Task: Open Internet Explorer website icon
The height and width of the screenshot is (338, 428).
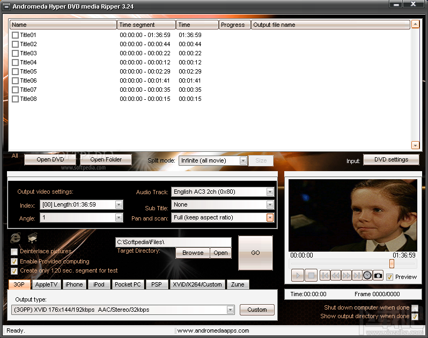Action: click(15, 238)
